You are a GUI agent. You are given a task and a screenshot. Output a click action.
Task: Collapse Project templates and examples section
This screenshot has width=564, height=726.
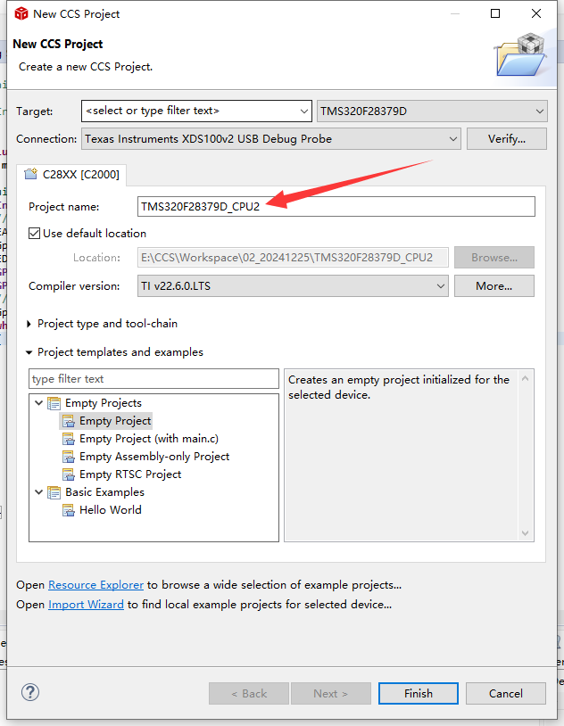29,352
